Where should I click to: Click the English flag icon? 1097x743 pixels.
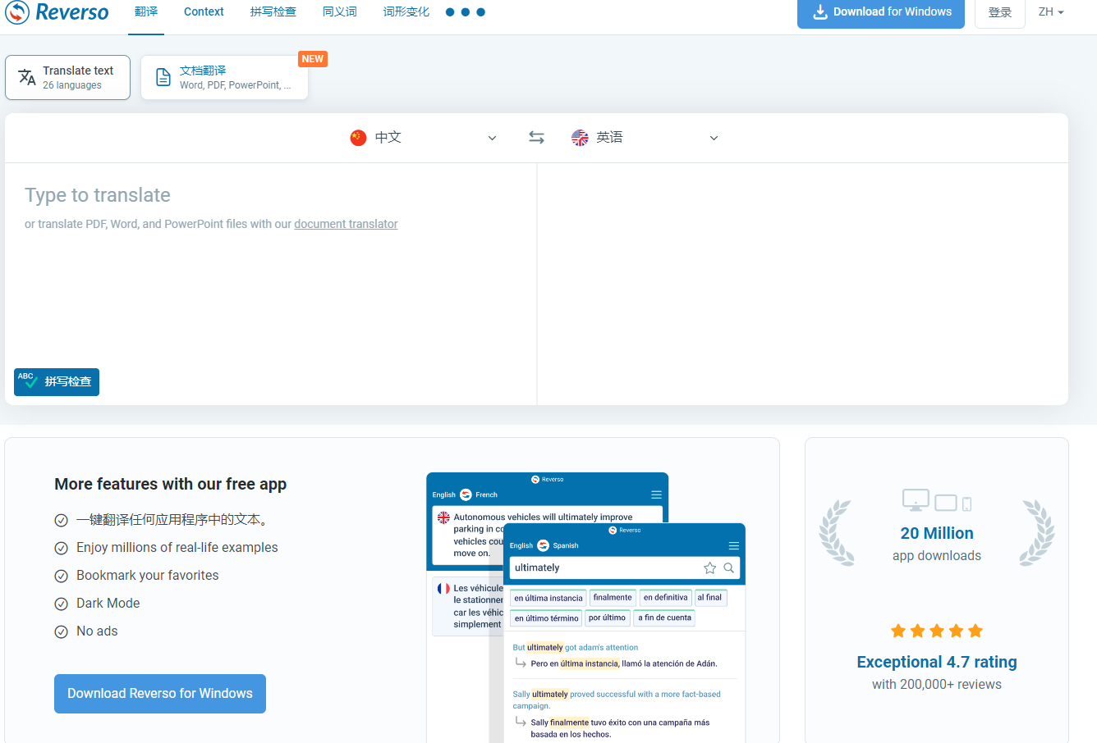[580, 138]
